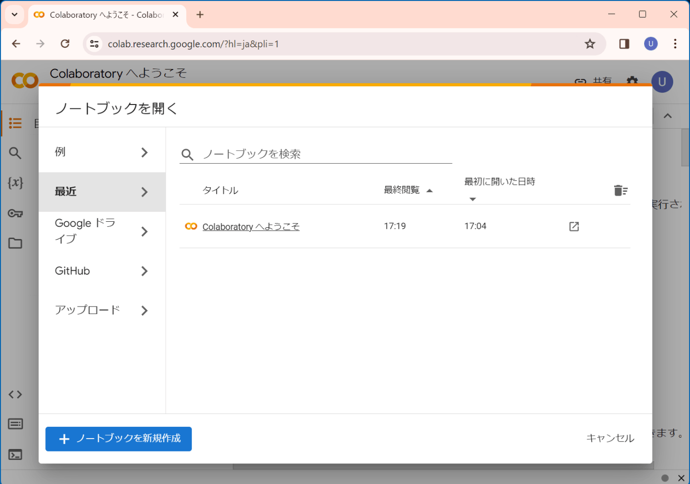
Task: Open the command palette icon
Action: point(15,424)
